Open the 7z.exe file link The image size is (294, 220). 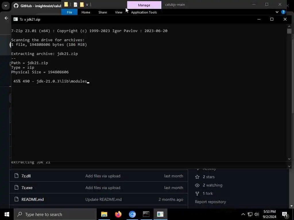click(x=27, y=188)
